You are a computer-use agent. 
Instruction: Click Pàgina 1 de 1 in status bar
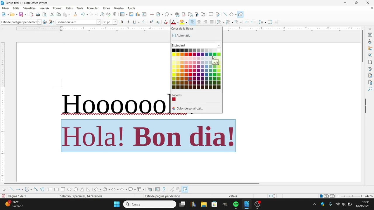[17, 196]
